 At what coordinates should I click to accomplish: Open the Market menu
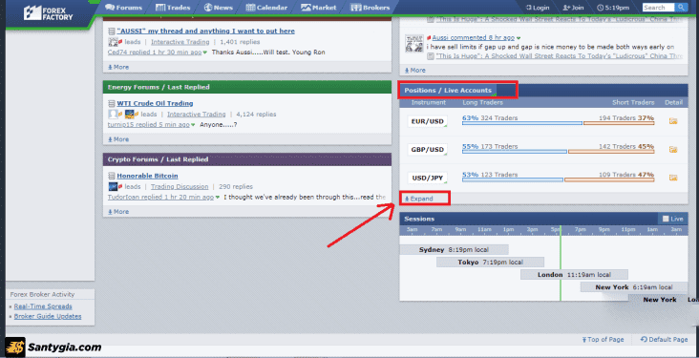(319, 8)
